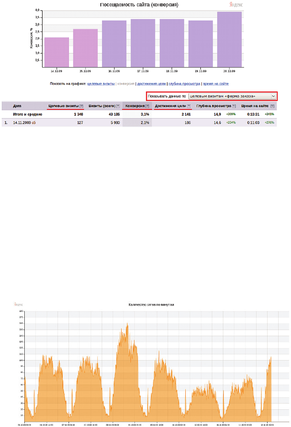Viewport: 291px width, 427px height.
Task: Sort table by Дата column header
Action: tap(17, 106)
